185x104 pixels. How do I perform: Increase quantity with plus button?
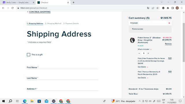tap(148, 53)
